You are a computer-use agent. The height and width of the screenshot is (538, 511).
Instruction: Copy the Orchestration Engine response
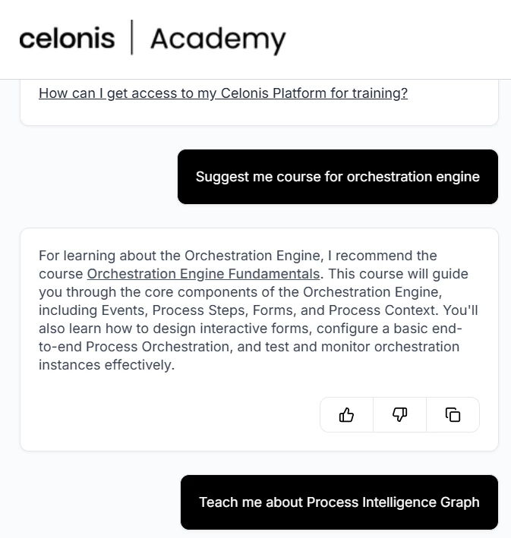(x=453, y=414)
